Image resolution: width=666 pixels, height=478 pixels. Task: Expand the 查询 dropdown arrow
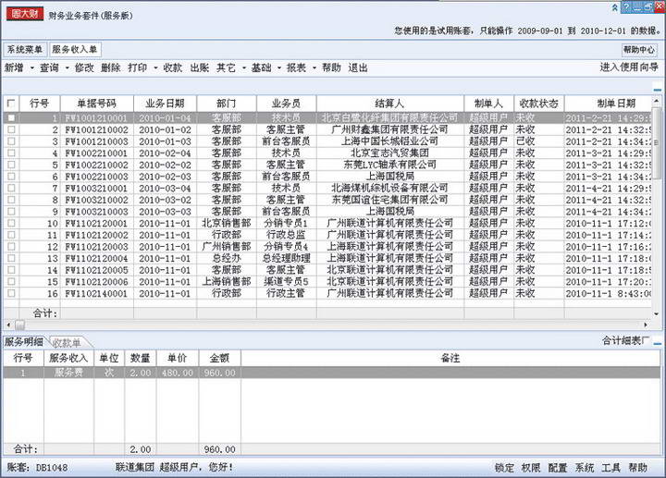coord(68,68)
